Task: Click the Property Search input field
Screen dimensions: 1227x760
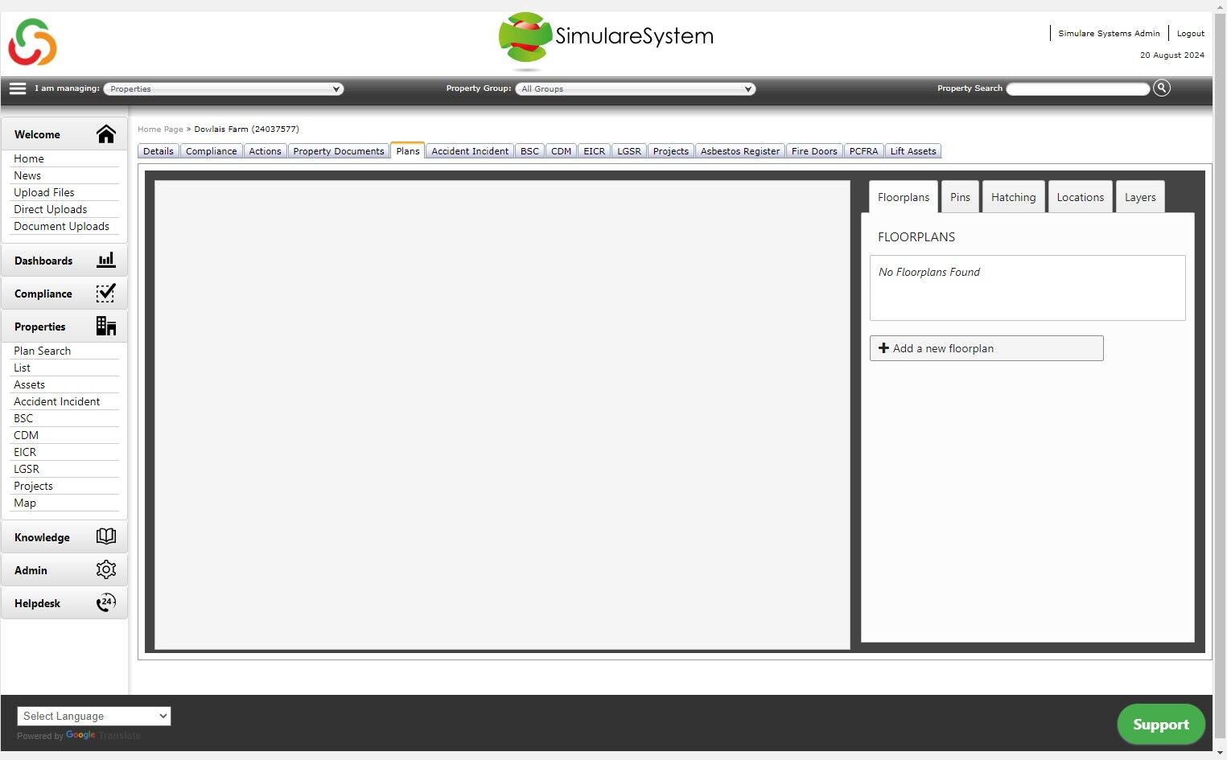Action: click(x=1078, y=88)
